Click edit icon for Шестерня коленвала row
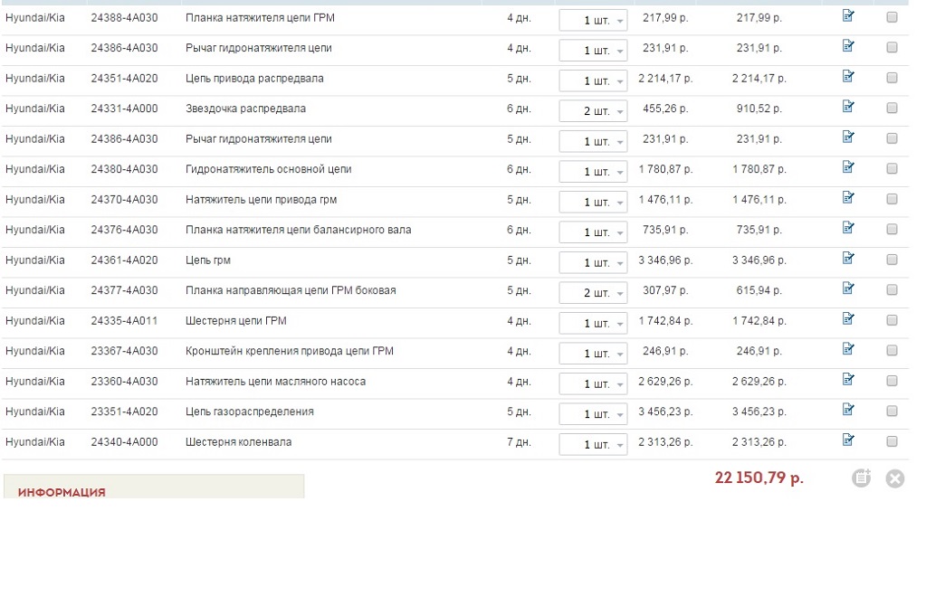Viewport: 926px width, 615px height. (x=848, y=440)
